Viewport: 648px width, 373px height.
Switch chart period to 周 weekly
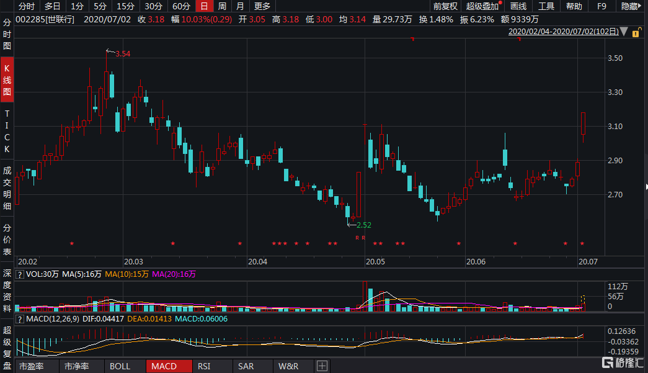(x=221, y=6)
